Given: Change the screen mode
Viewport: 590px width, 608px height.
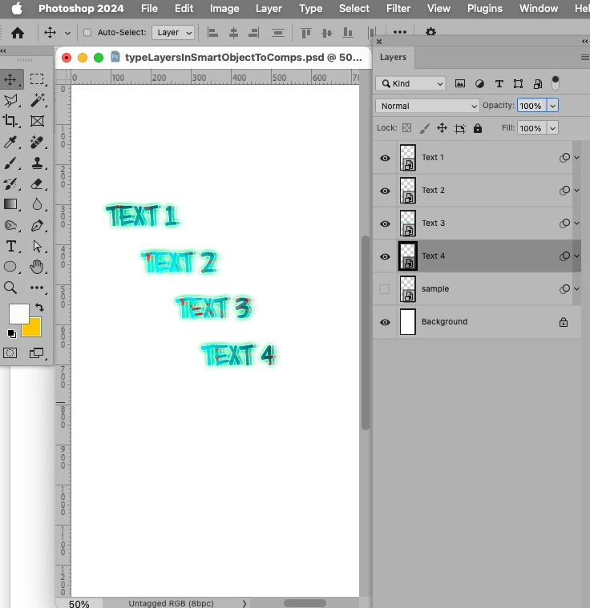Looking at the screenshot, I should point(37,352).
